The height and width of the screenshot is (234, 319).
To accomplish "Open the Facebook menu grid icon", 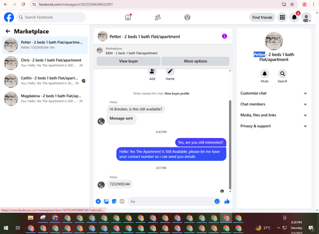I will pos(282,17).
